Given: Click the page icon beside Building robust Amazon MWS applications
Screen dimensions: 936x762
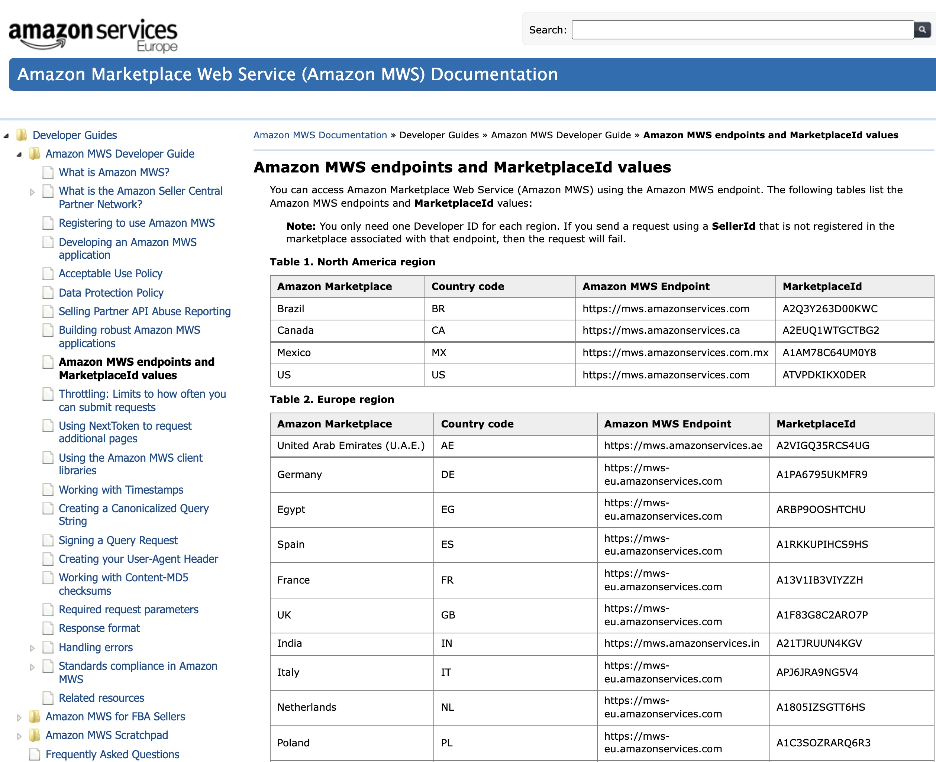Looking at the screenshot, I should [x=48, y=330].
